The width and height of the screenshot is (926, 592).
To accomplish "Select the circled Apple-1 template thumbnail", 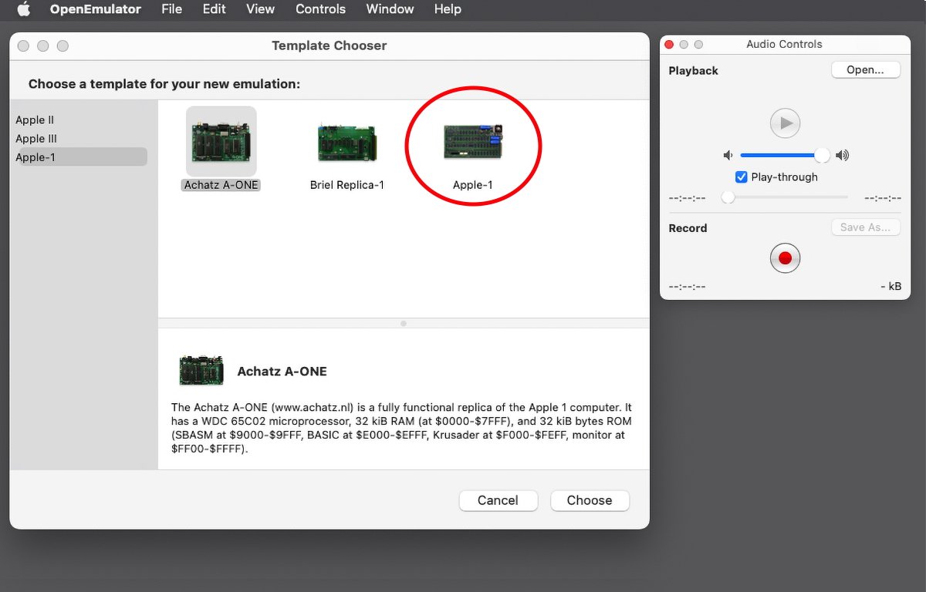I will click(x=472, y=139).
